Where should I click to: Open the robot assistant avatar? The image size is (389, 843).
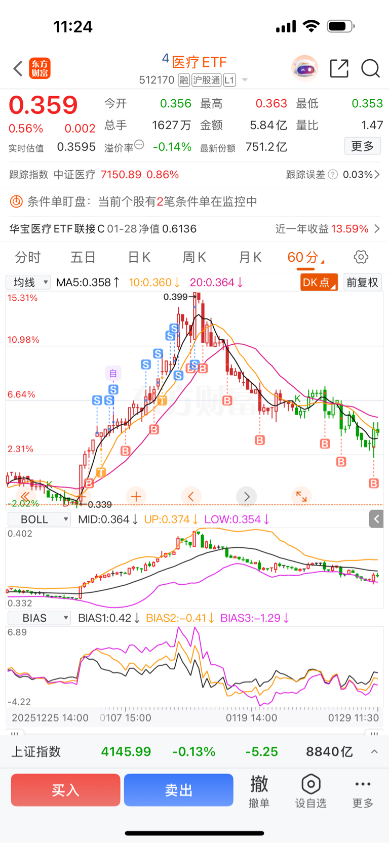click(304, 68)
